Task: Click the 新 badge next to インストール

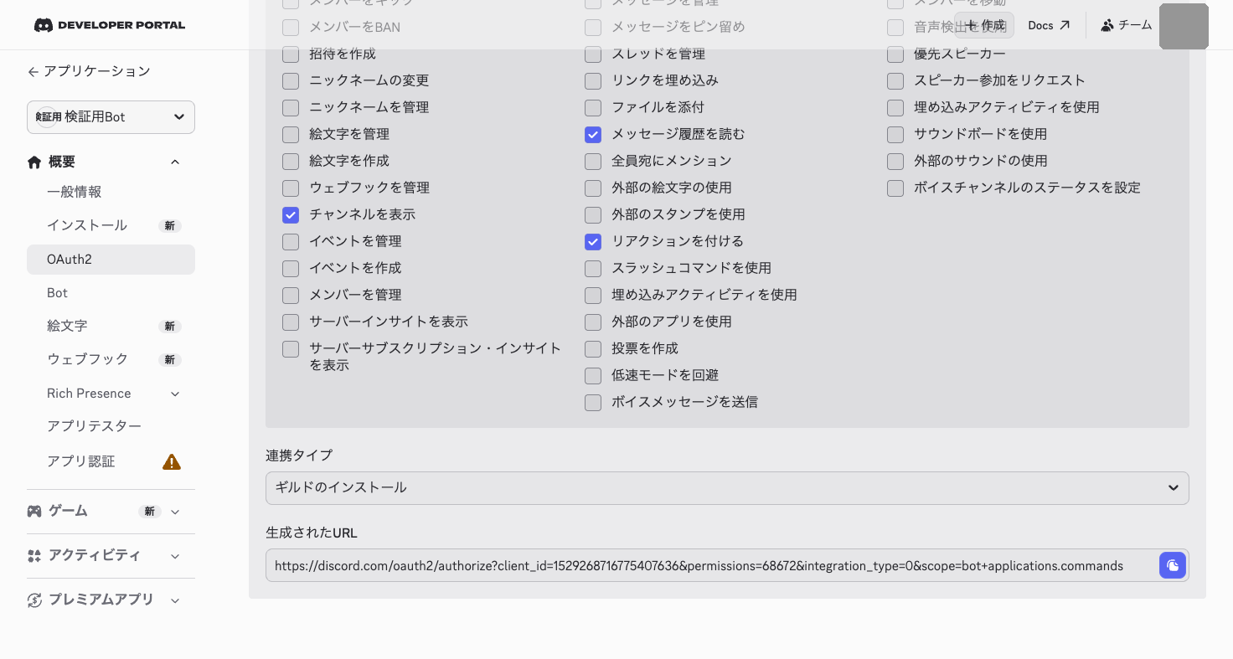Action: 170,226
